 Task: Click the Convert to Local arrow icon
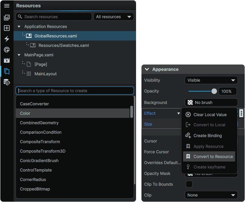(188, 125)
